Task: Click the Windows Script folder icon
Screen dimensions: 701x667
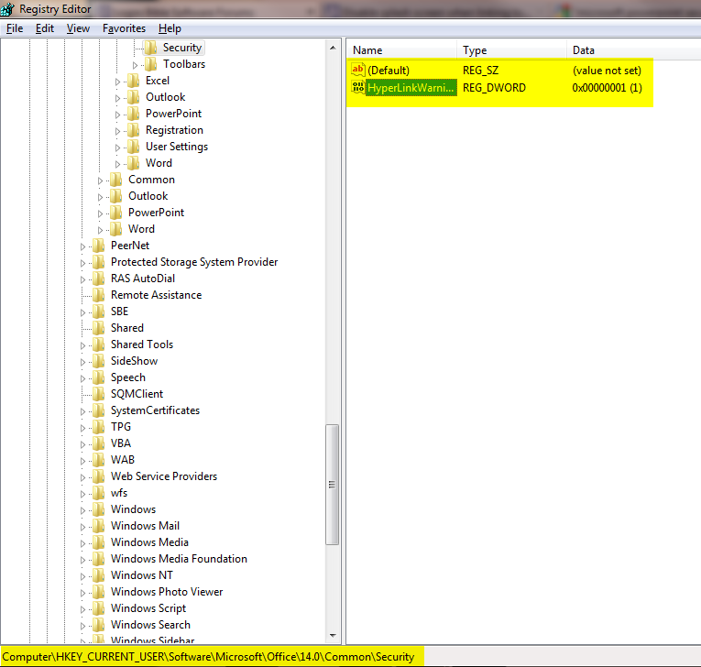Action: point(98,608)
